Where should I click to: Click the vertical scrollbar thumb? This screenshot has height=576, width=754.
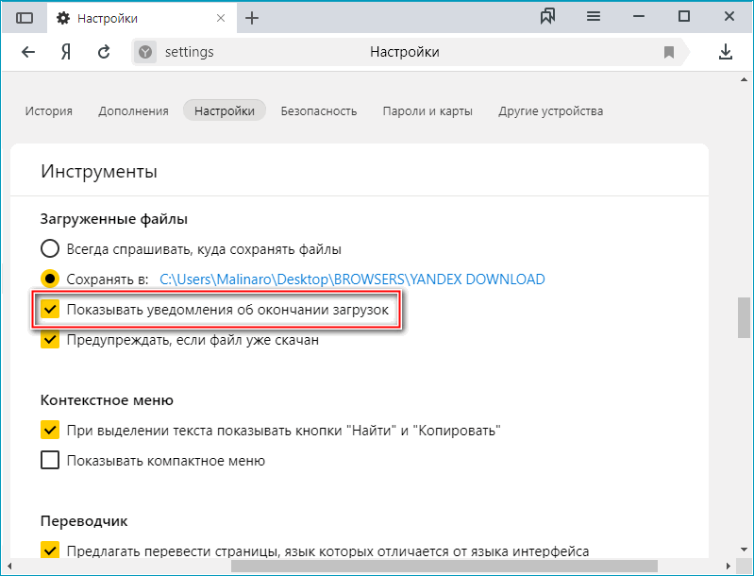(745, 316)
